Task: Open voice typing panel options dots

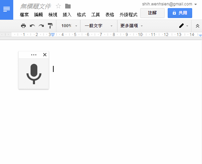Action: (x=34, y=55)
